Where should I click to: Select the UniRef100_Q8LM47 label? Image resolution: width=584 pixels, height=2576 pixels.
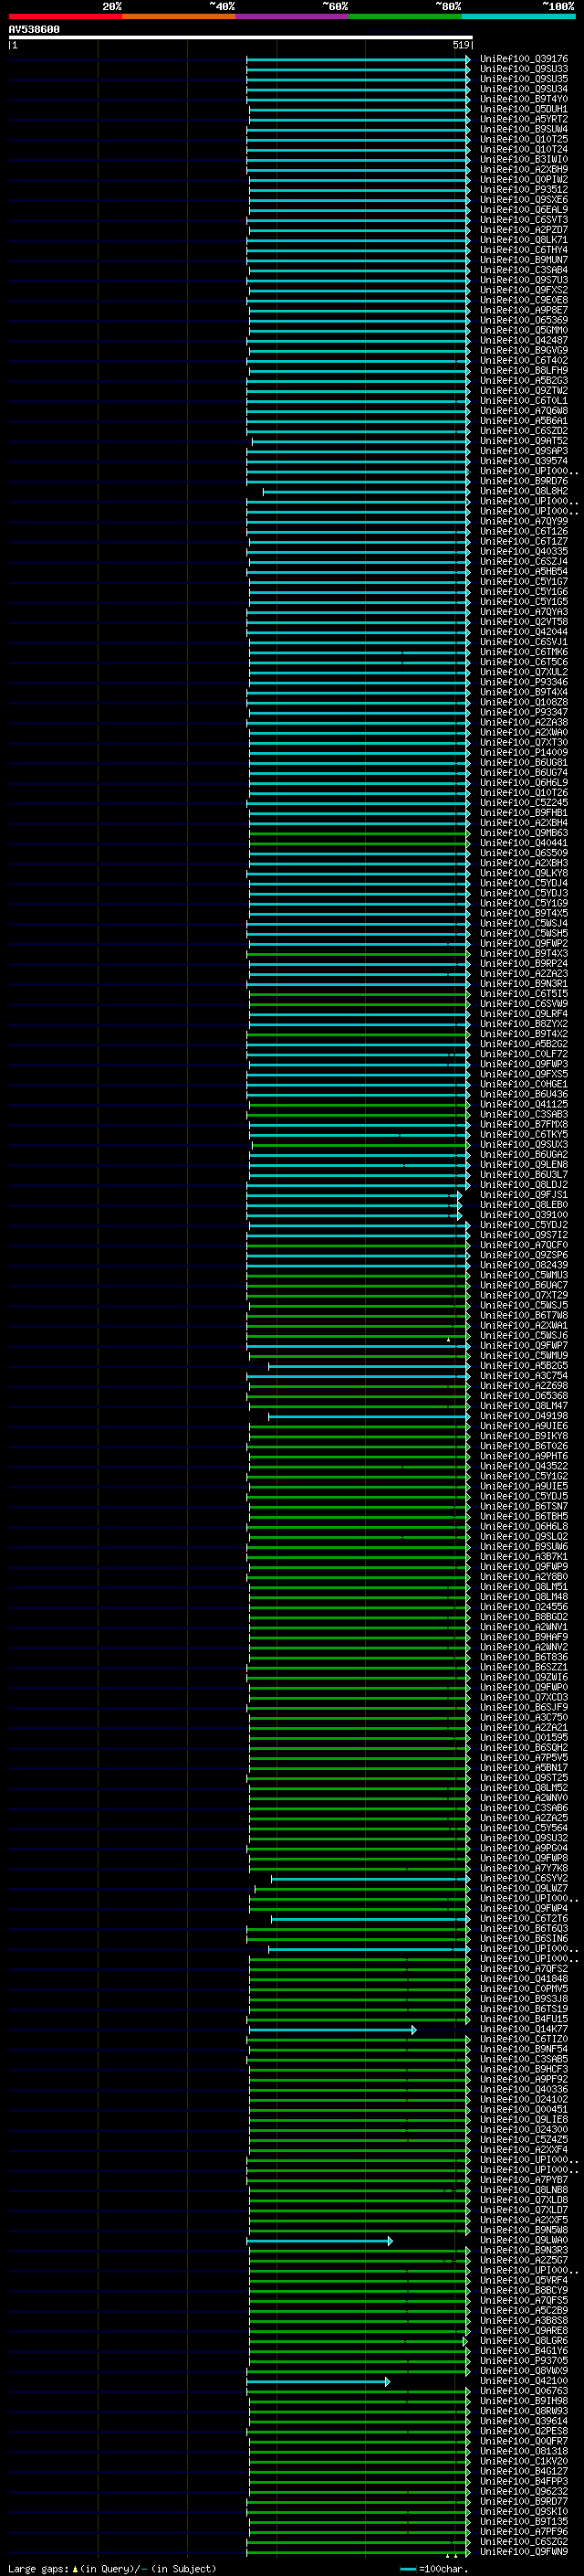[x=524, y=1406]
